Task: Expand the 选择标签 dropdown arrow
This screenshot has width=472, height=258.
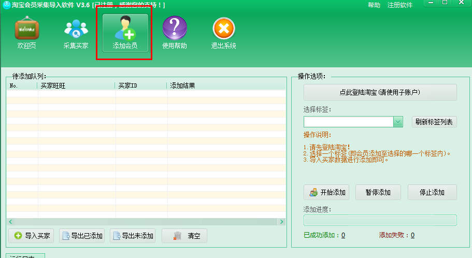Action: (398, 122)
